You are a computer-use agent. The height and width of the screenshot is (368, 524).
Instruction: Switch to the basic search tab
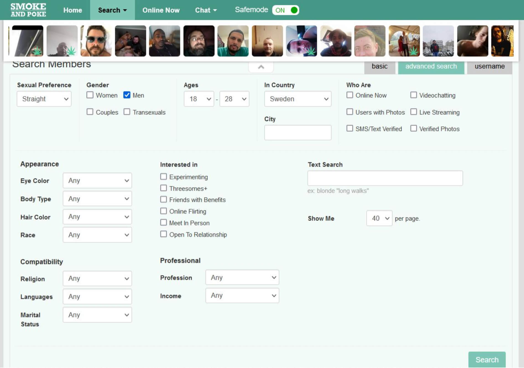(379, 67)
